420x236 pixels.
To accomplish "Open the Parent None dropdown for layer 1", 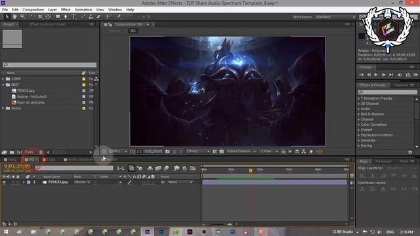I will click(180, 182).
